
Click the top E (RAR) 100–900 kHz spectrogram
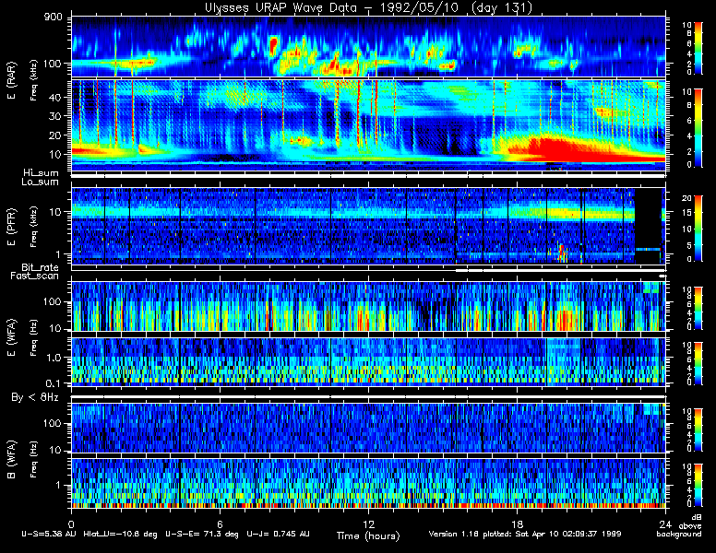coord(367,46)
